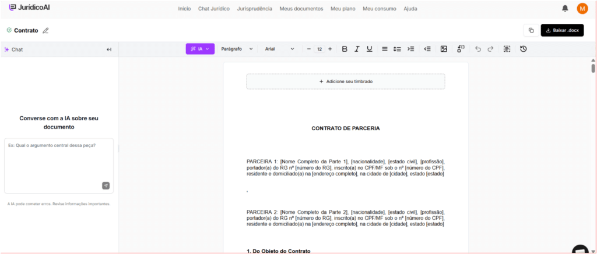Click the chat message input box
The height and width of the screenshot is (254, 597).
coord(59,166)
